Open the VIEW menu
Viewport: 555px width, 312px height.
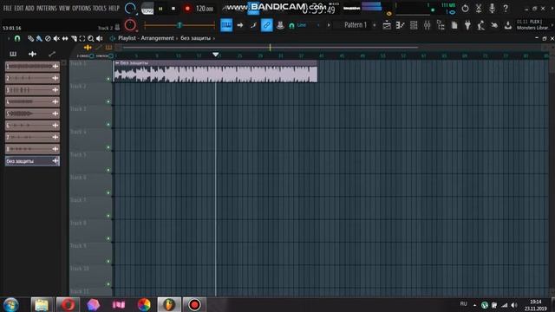[x=64, y=8]
